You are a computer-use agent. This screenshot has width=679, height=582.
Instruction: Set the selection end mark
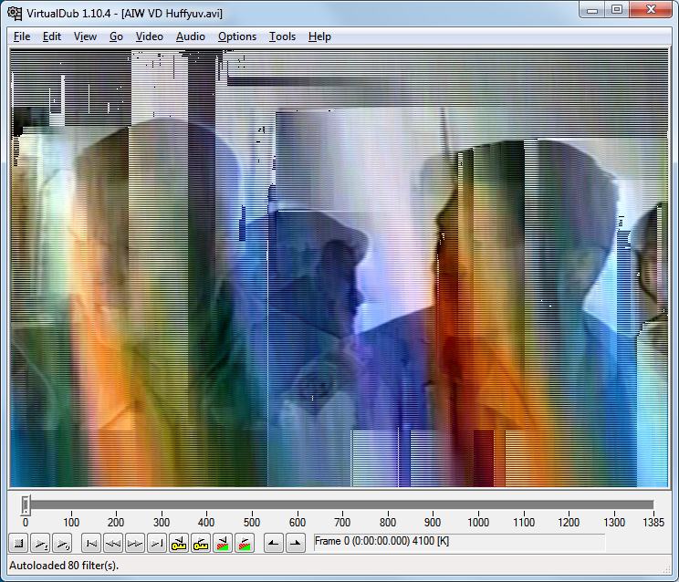[296, 543]
